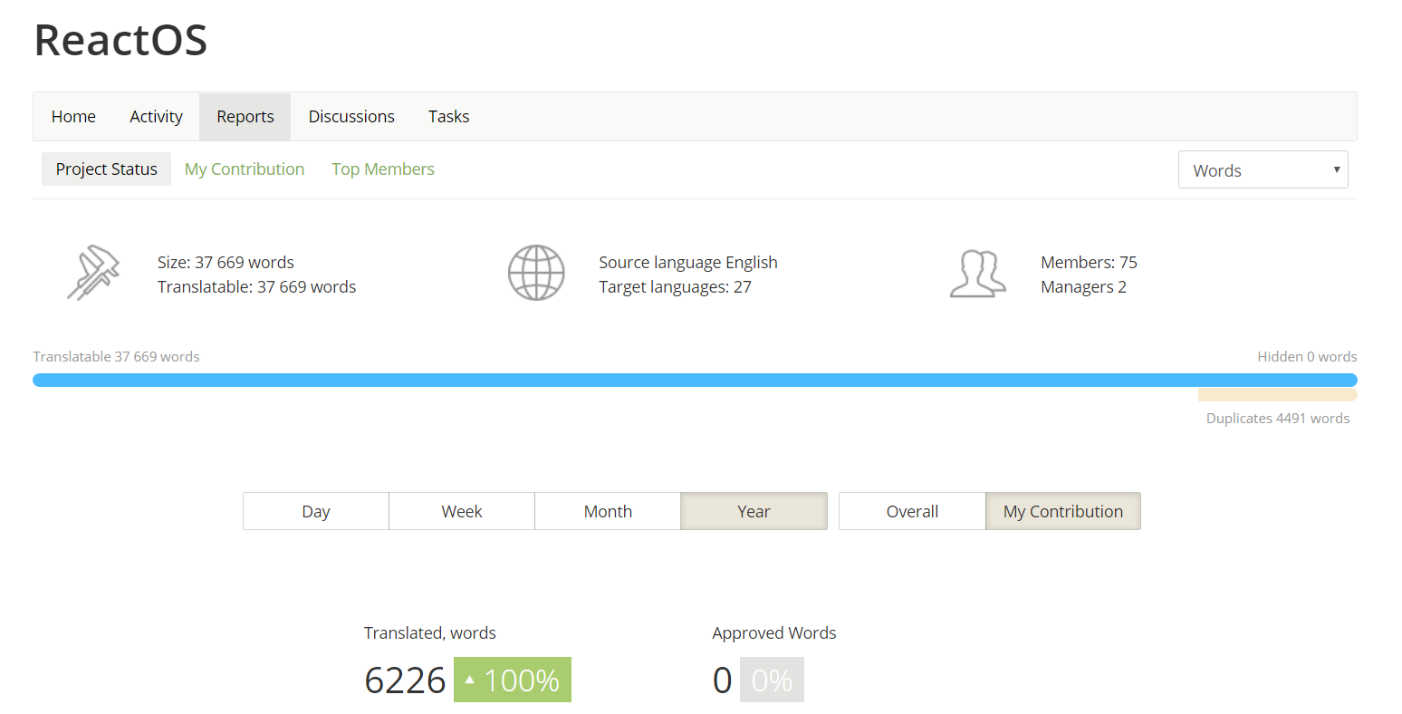Viewport: 1402px width, 714px height.
Task: Click the ReactOS project title
Action: (x=120, y=40)
